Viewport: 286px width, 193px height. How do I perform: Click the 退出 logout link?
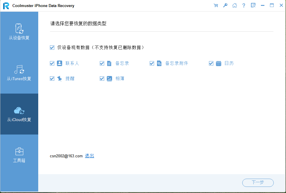(90, 156)
